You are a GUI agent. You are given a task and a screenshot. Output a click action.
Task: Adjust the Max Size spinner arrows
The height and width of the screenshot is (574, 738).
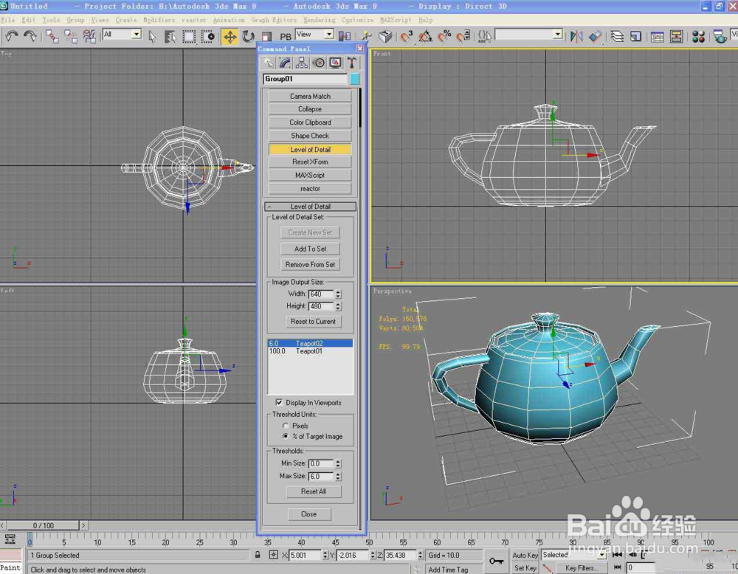pos(338,477)
